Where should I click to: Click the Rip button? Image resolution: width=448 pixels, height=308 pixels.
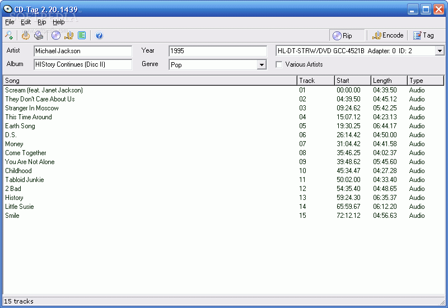(347, 35)
